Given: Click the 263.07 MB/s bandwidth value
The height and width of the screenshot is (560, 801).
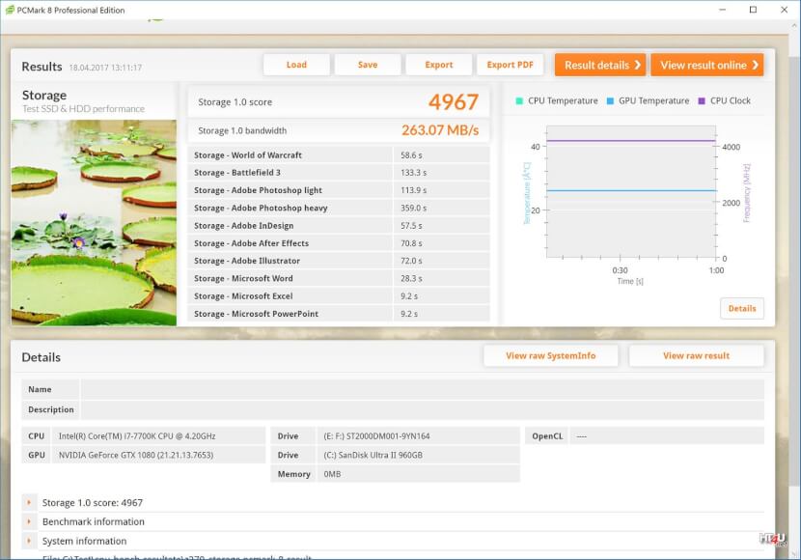Looking at the screenshot, I should coord(440,130).
